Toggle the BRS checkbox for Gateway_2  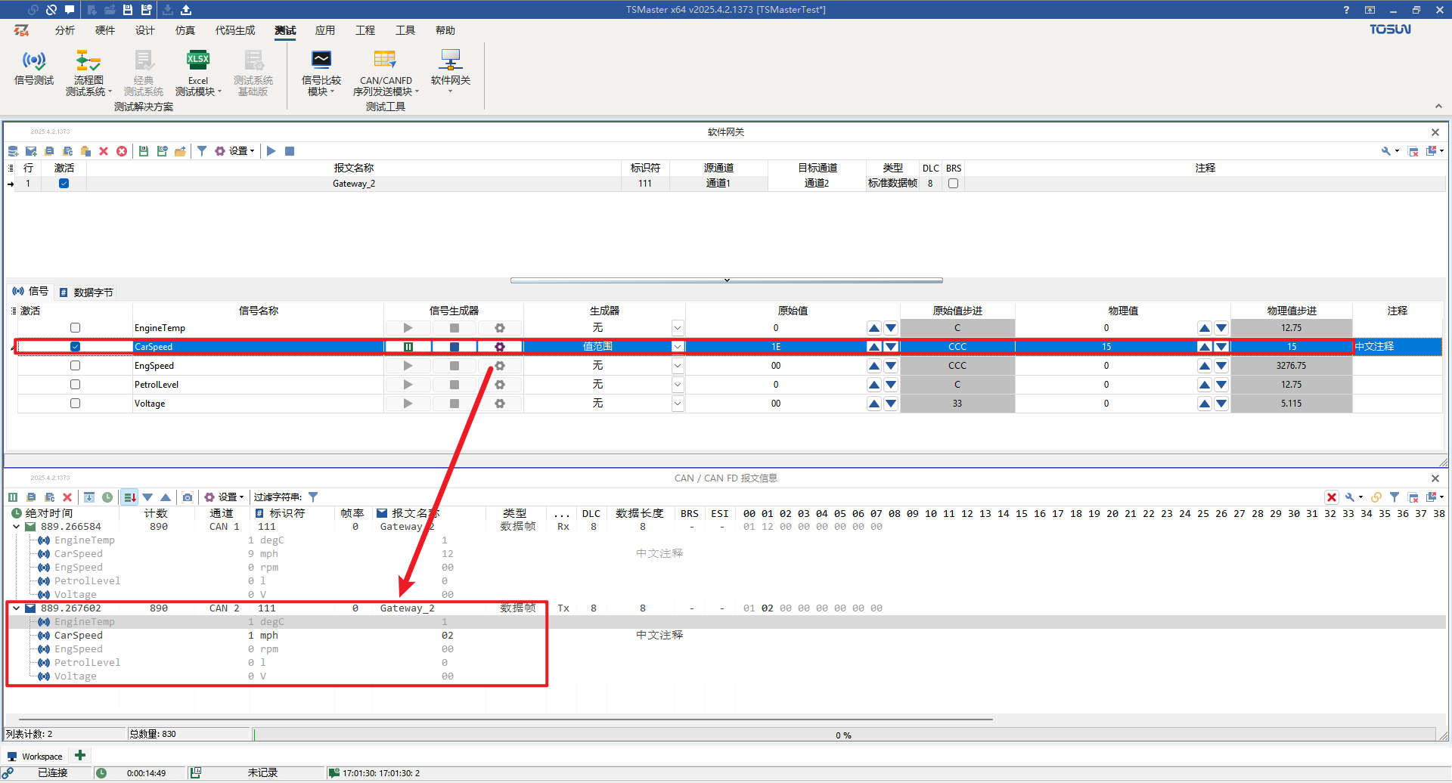coord(953,184)
